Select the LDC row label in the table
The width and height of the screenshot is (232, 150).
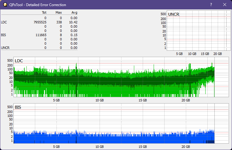[x=4, y=22]
